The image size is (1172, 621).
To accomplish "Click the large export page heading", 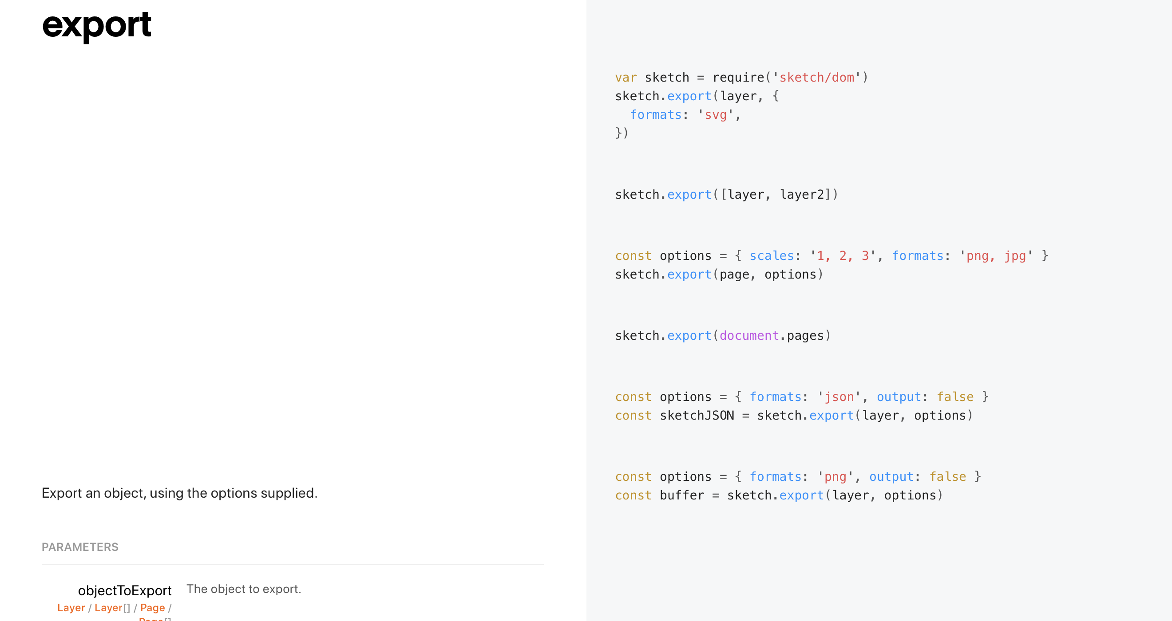I will pyautogui.click(x=96, y=25).
